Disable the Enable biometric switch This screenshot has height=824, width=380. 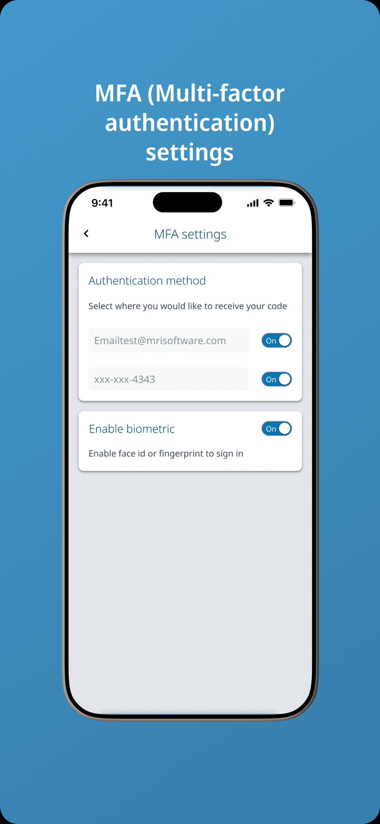click(x=277, y=428)
